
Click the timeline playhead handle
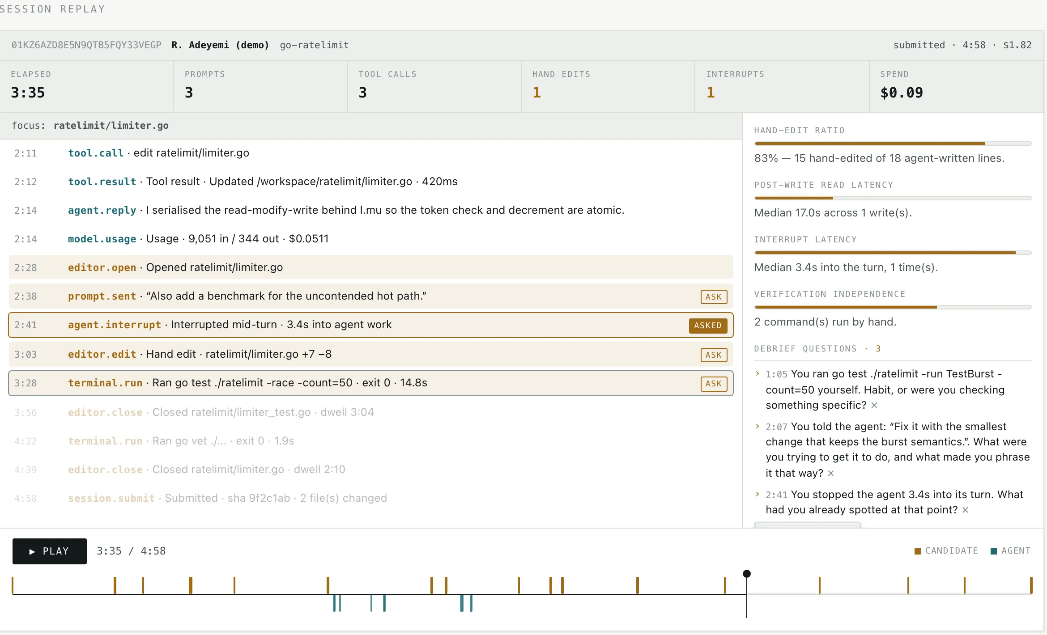(x=746, y=574)
